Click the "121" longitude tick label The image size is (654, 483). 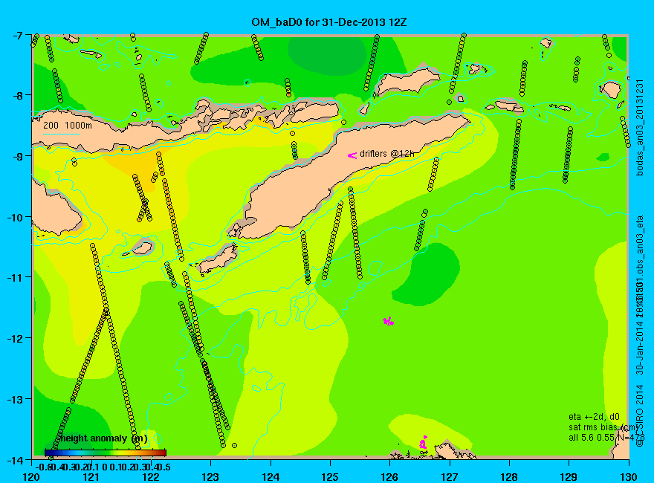[91, 476]
